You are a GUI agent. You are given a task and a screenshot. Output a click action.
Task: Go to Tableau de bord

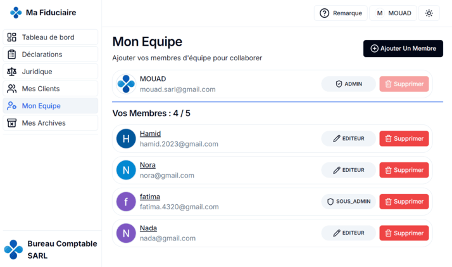pos(51,37)
